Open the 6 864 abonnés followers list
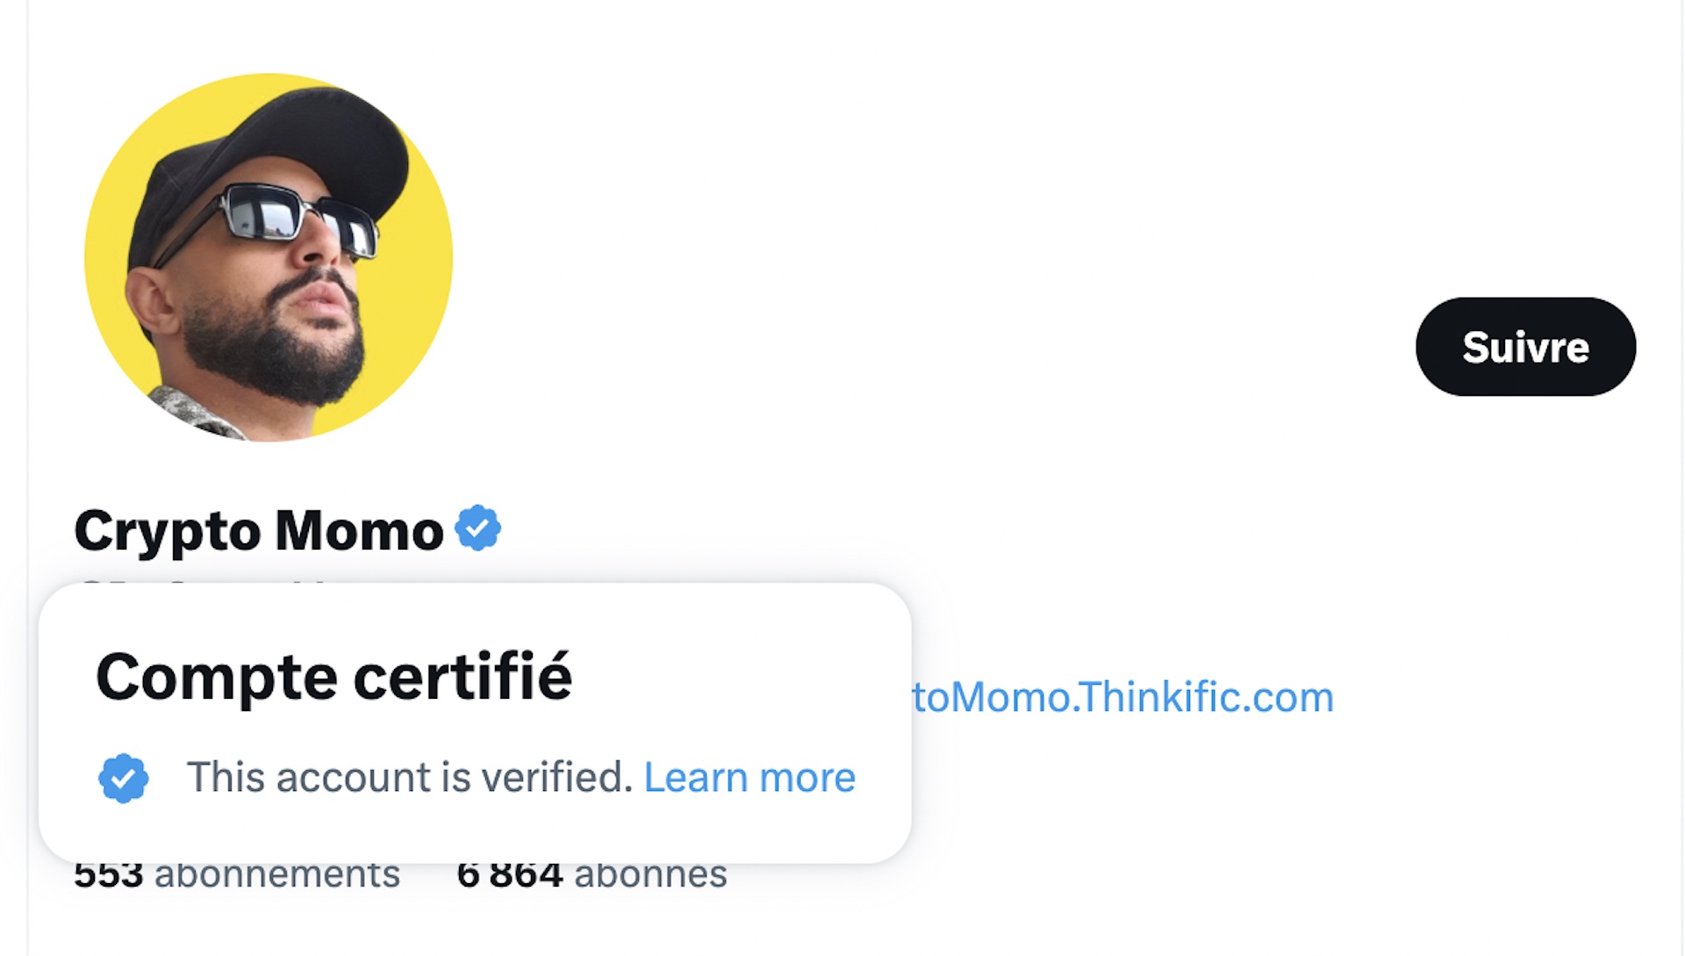 pyautogui.click(x=592, y=875)
